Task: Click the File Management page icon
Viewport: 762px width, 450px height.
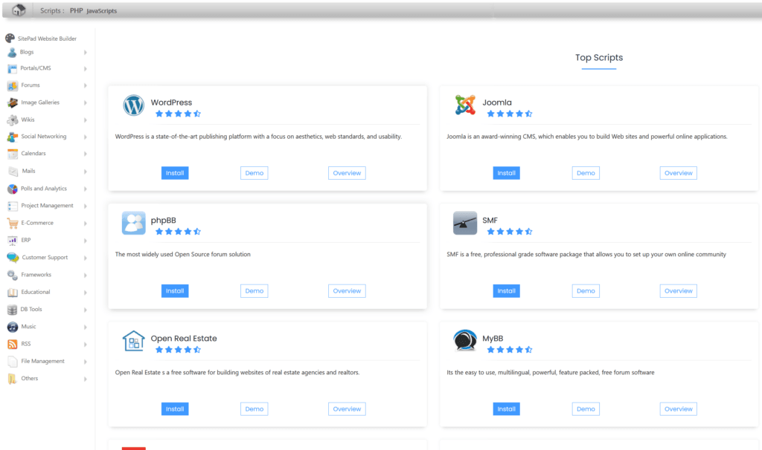Action: pyautogui.click(x=13, y=362)
